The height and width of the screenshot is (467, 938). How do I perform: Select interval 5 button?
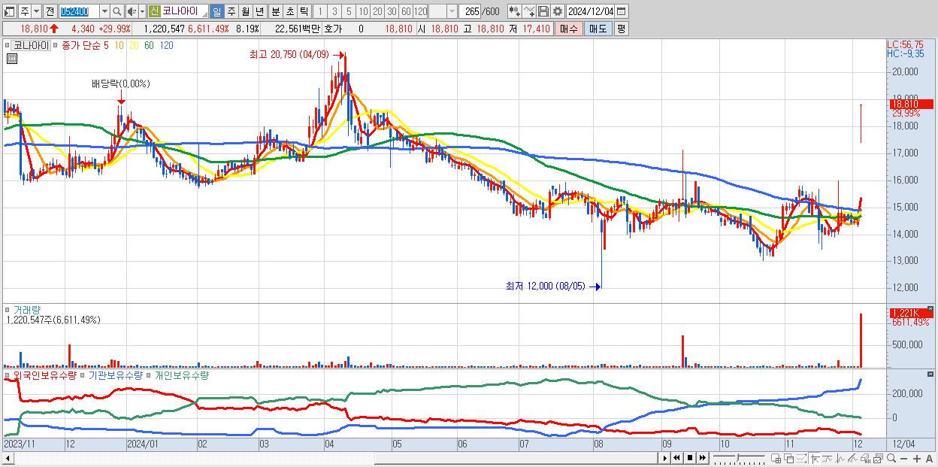click(x=349, y=11)
